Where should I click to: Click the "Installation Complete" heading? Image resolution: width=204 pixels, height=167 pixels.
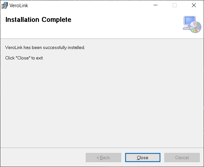point(38,20)
